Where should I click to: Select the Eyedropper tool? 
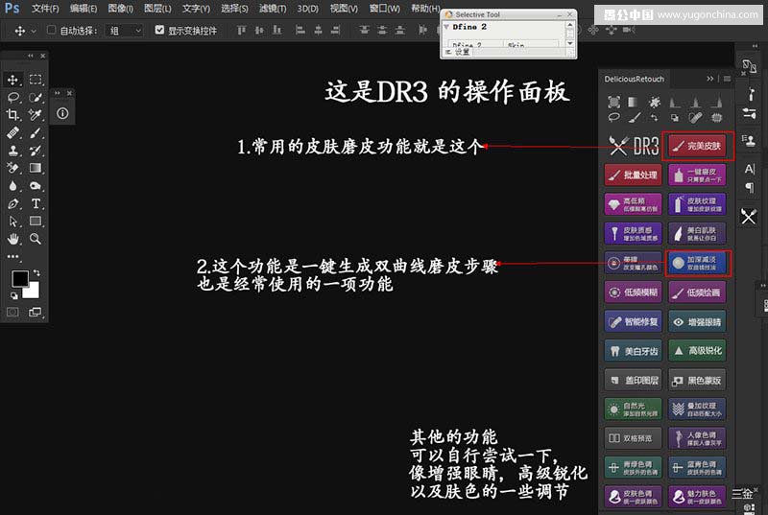36,114
